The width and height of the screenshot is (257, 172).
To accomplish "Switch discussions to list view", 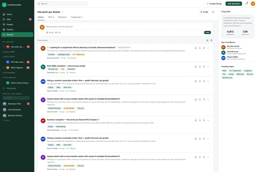I will (x=207, y=40).
